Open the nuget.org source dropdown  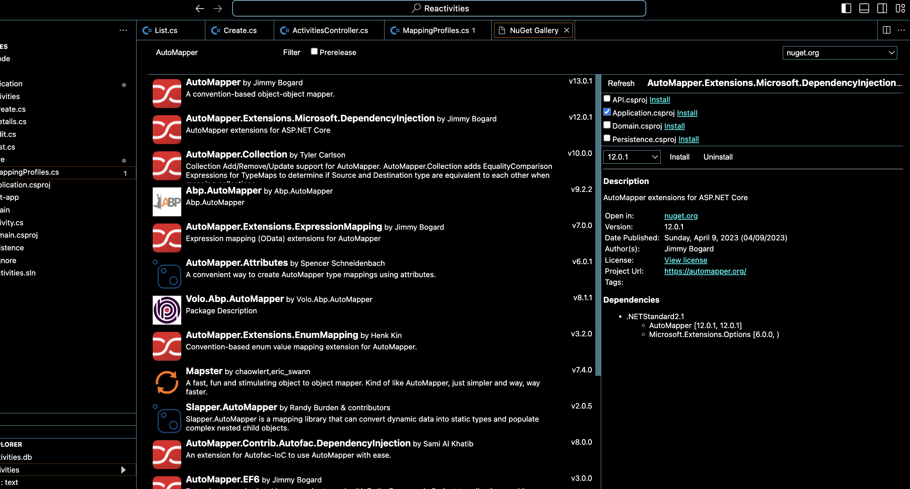[x=839, y=53]
